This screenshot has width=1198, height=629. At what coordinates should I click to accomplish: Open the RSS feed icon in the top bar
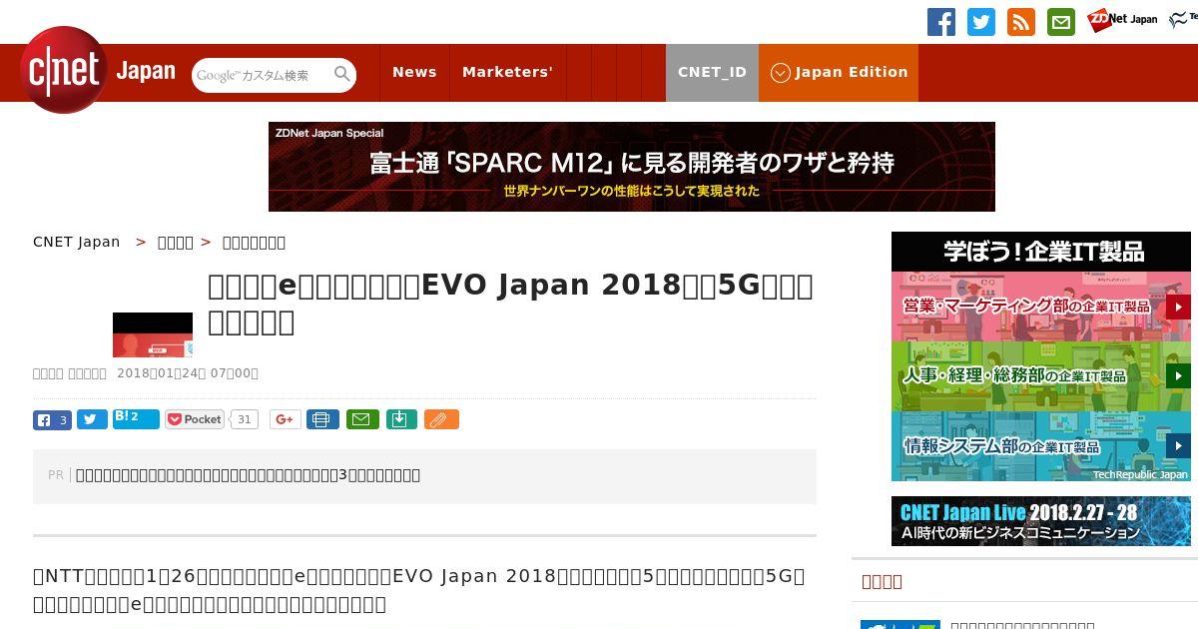tap(1021, 22)
